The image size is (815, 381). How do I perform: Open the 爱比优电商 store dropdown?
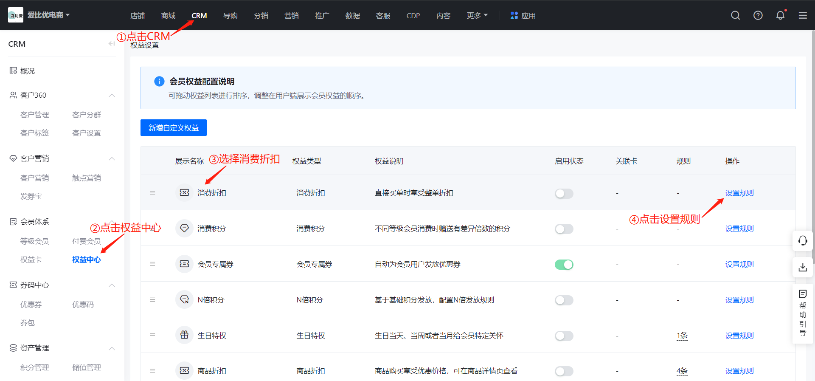point(49,15)
